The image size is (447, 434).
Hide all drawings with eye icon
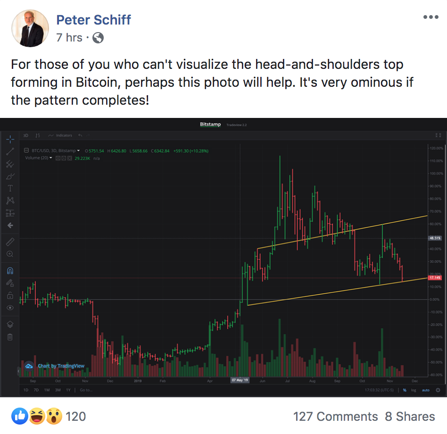(x=10, y=307)
